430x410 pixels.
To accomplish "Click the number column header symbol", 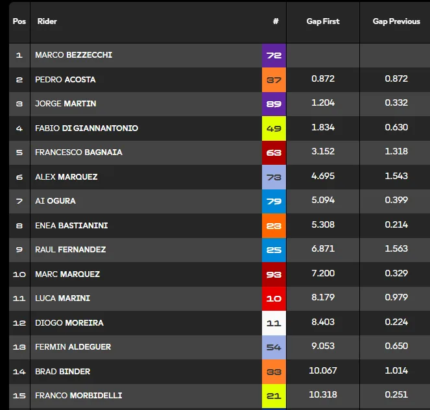I will 276,21.
